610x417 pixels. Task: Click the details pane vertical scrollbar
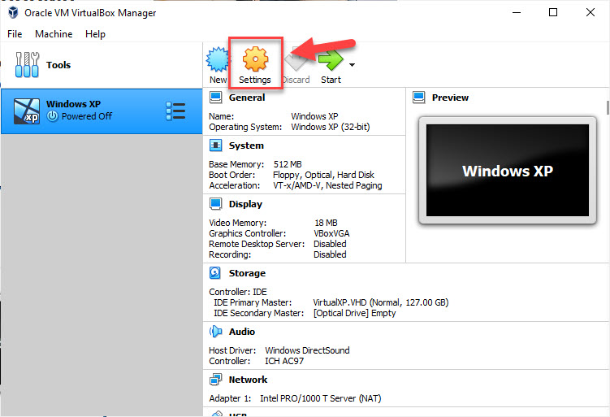pyautogui.click(x=608, y=108)
